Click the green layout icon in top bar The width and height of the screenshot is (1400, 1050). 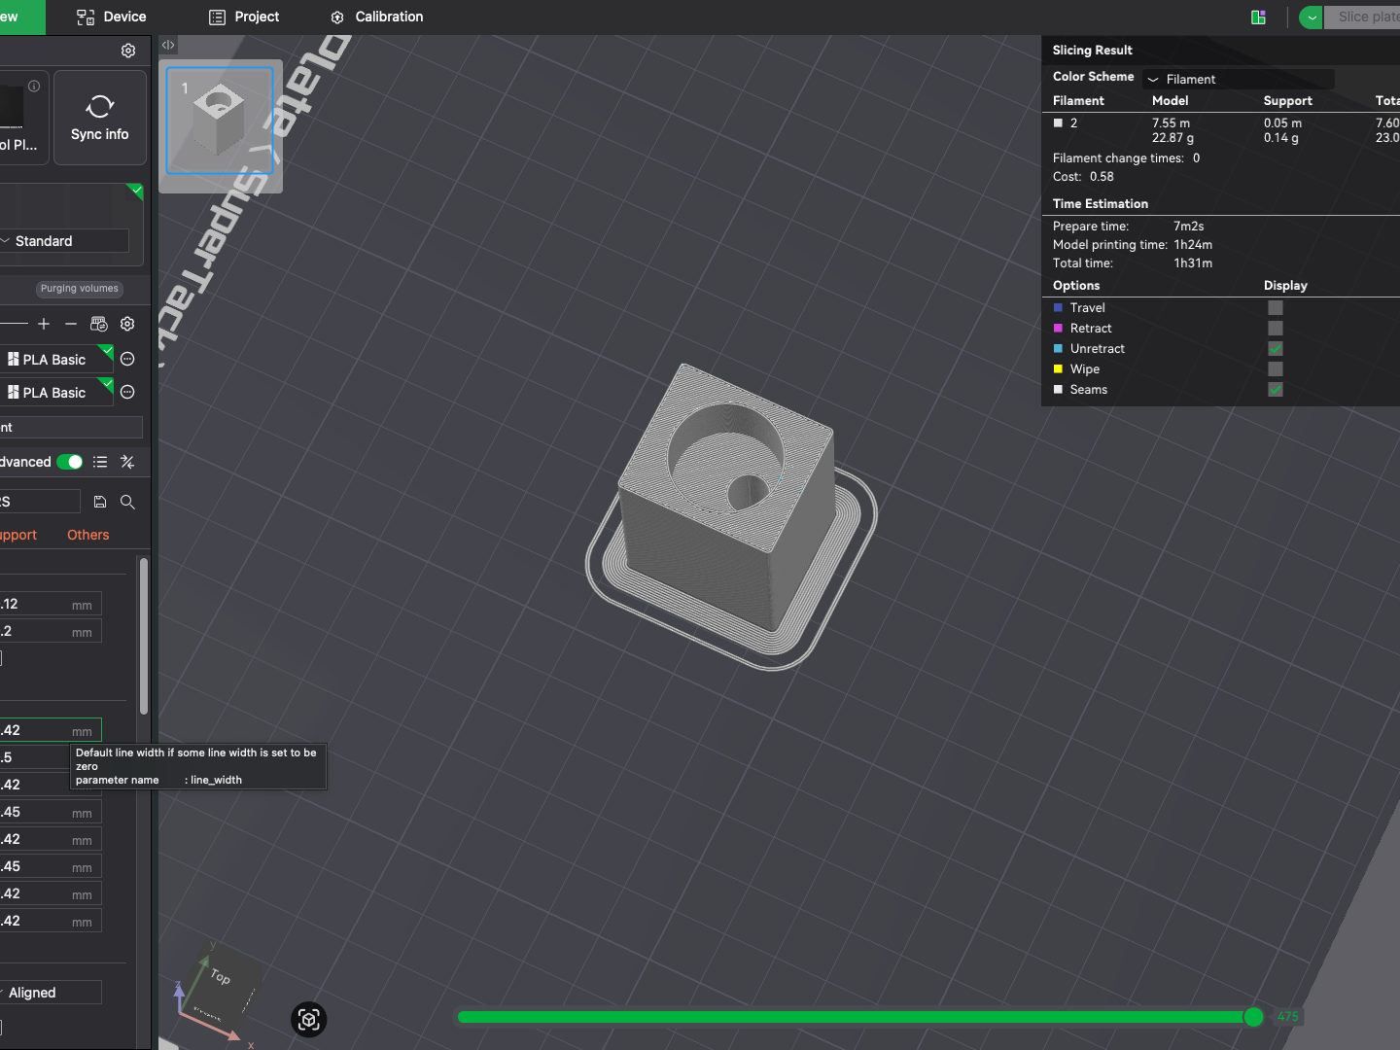[x=1258, y=17]
